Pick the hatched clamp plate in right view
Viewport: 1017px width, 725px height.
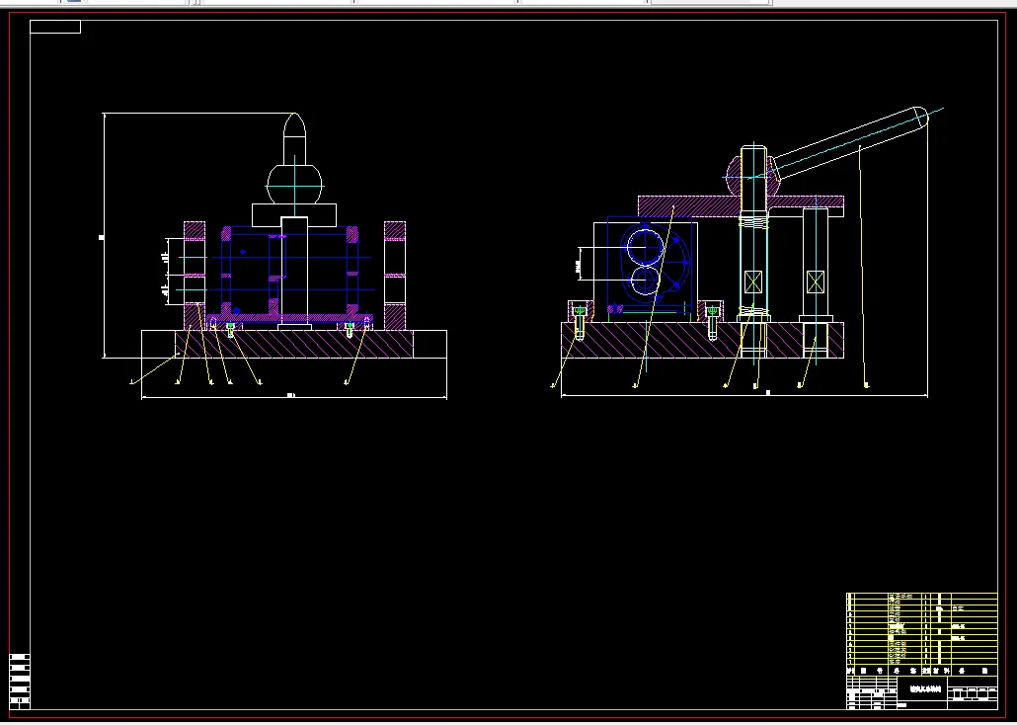tap(741, 205)
